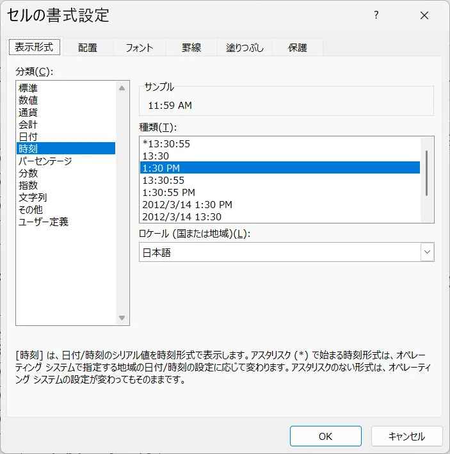Select 数値 category
Viewport: 450px width, 454px height.
(x=66, y=100)
